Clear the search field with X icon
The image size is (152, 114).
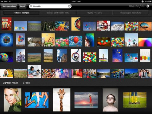tap(69, 6)
